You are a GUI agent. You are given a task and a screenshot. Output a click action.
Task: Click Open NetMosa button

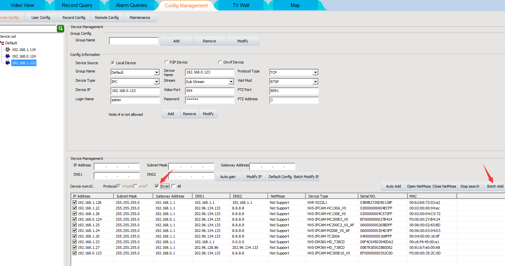point(419,186)
